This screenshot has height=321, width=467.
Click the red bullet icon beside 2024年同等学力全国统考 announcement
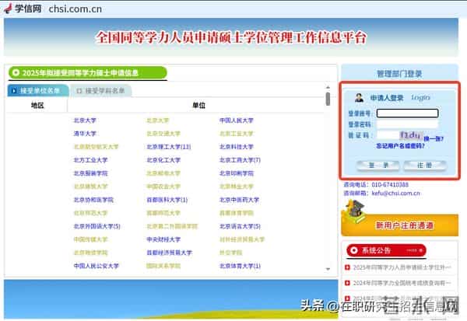[347, 283]
